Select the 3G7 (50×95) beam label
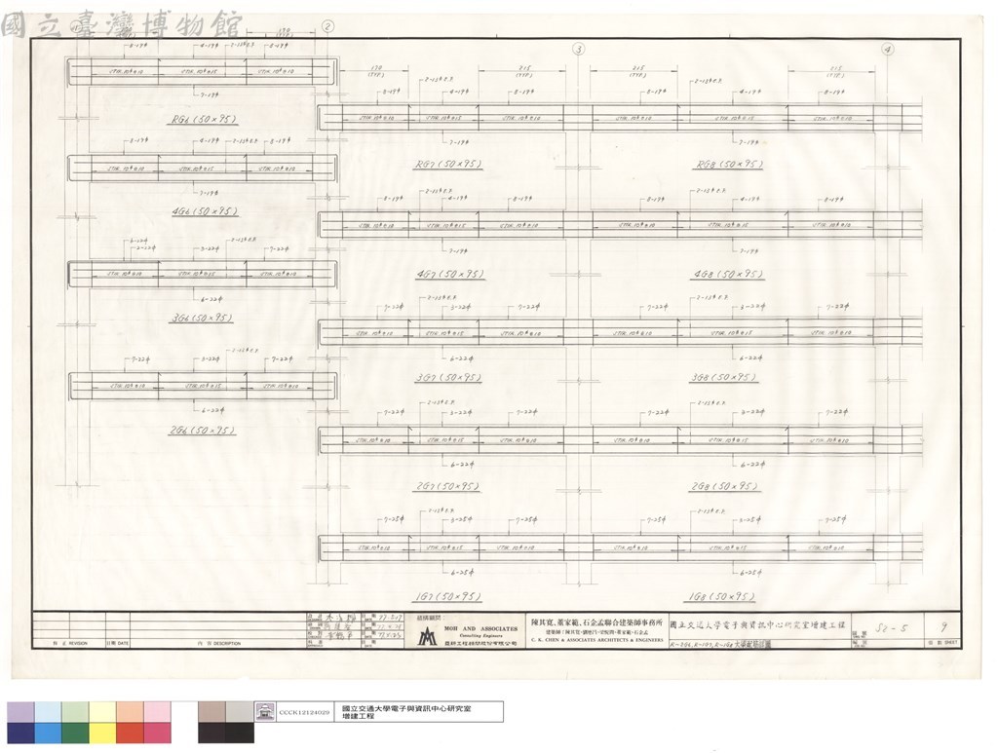 click(448, 377)
